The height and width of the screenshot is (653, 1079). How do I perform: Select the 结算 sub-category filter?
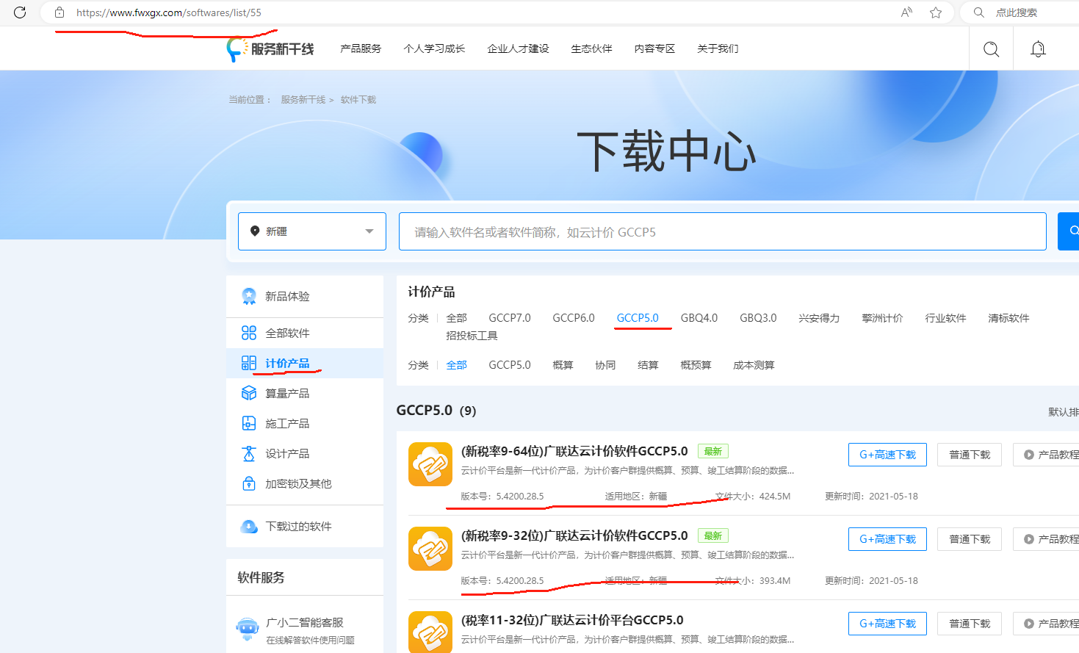tap(648, 365)
